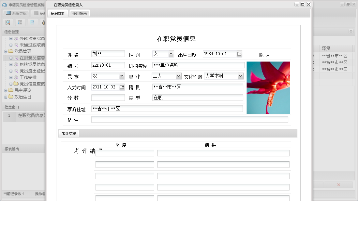Click inside the 姓名 input field

[108, 54]
